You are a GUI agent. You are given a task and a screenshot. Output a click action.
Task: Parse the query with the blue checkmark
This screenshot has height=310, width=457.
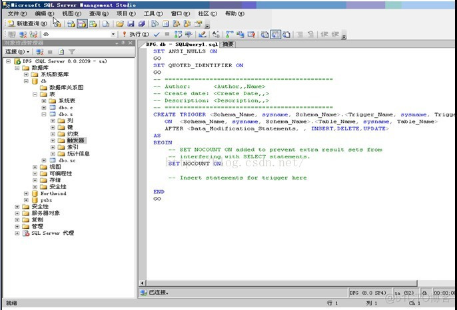click(x=157, y=35)
